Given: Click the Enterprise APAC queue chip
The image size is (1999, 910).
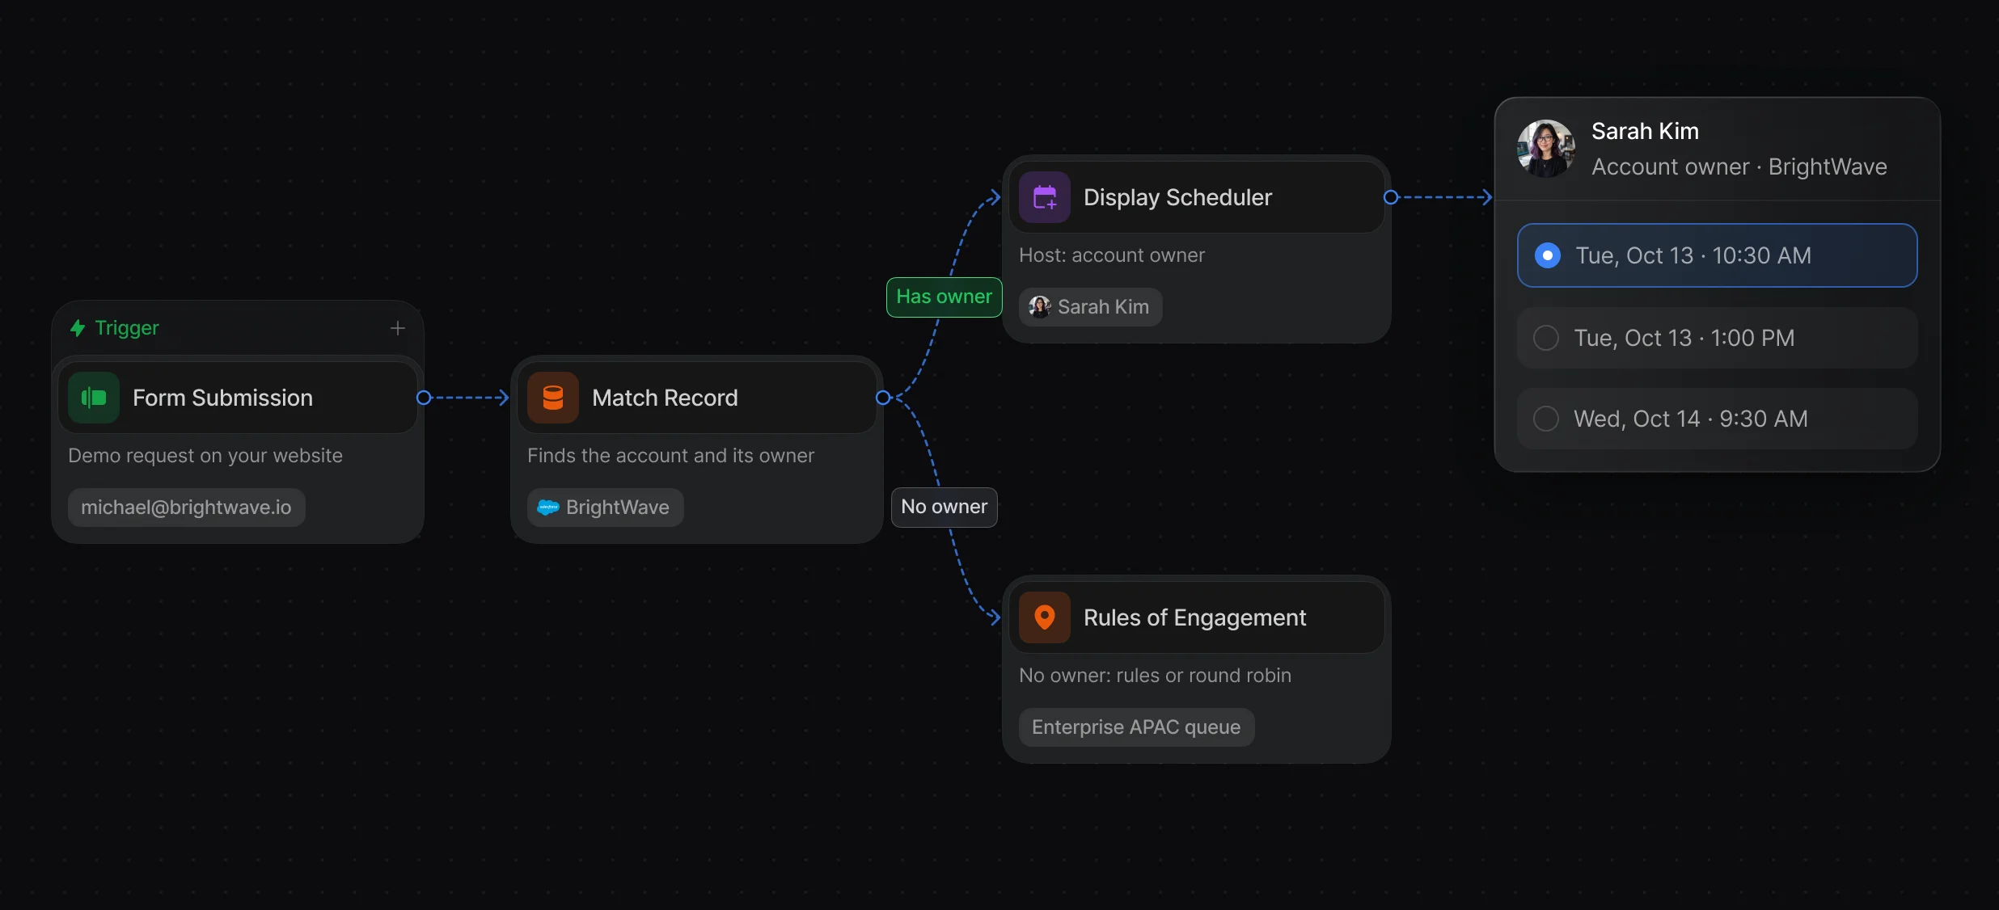Looking at the screenshot, I should 1137,727.
